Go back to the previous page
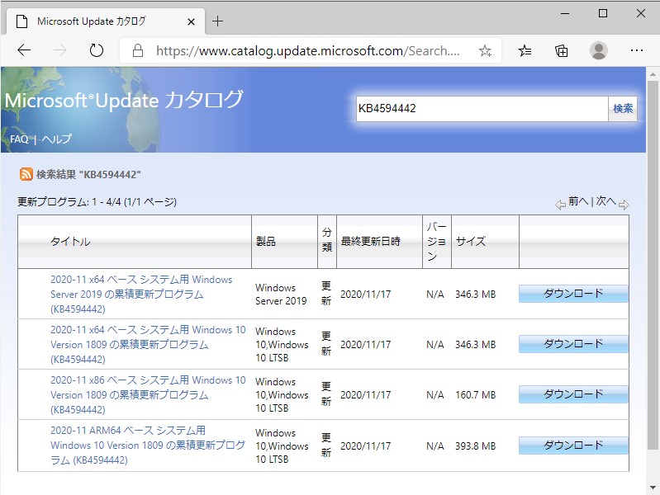The height and width of the screenshot is (495, 660). coord(24,50)
